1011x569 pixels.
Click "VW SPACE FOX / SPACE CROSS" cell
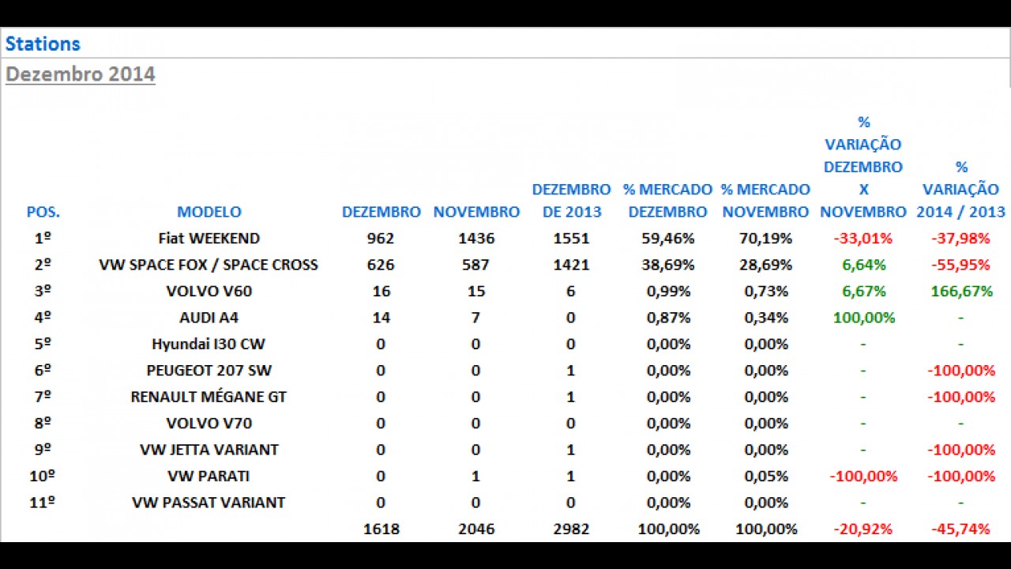pos(209,265)
